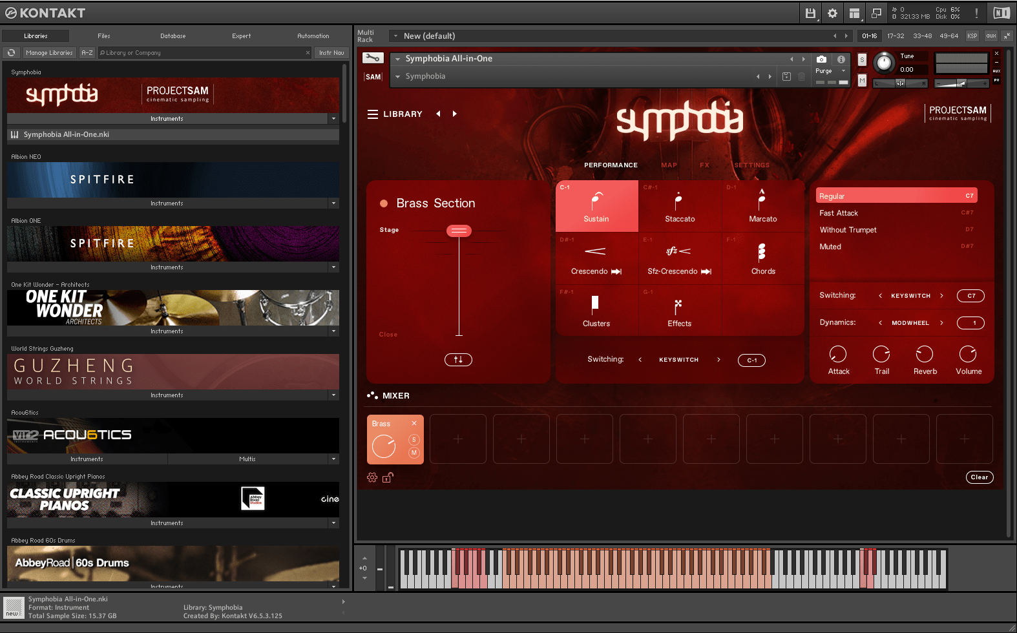Click the Stage position slider handle
1017x633 pixels.
(x=459, y=231)
